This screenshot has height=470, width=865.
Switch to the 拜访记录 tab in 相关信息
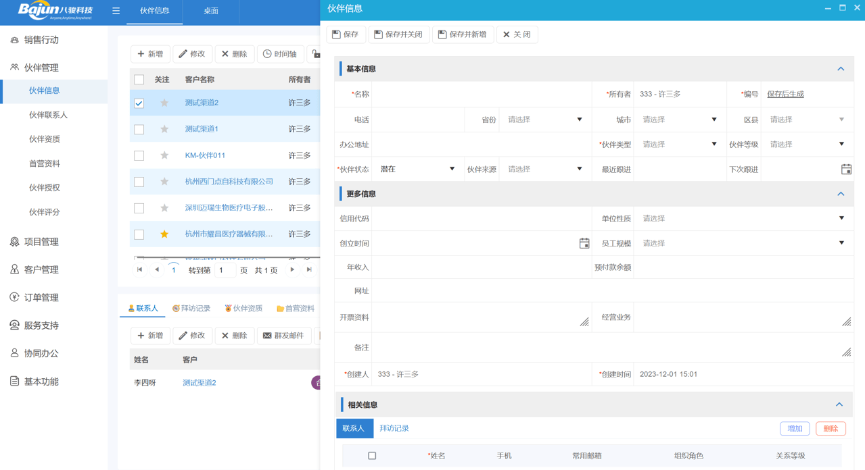pos(394,428)
